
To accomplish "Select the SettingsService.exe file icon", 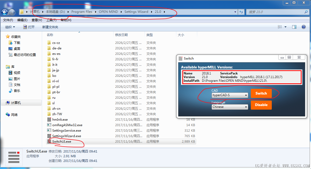I will pyautogui.click(x=49, y=130).
